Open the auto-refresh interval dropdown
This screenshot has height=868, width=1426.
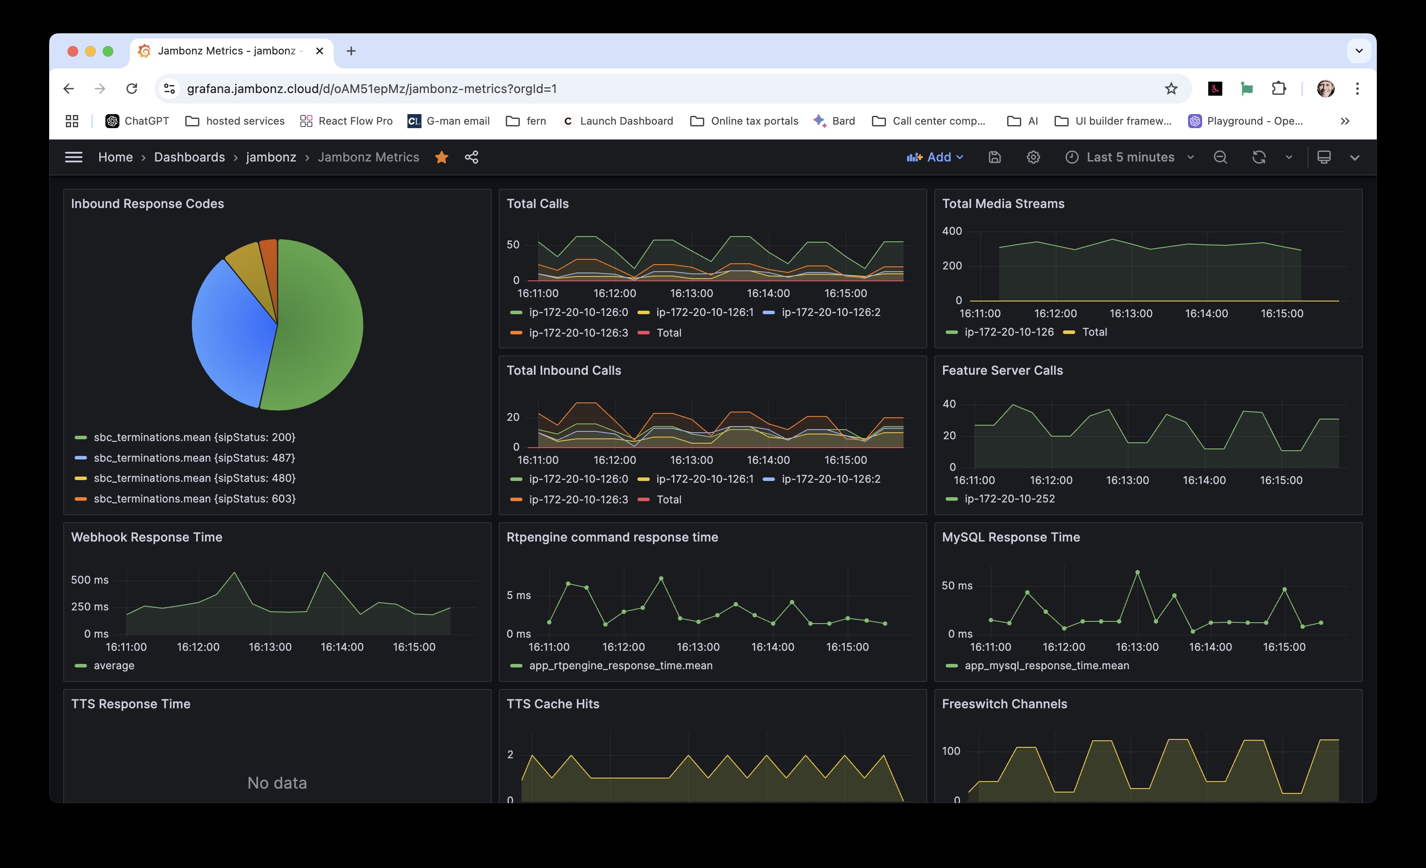point(1289,157)
